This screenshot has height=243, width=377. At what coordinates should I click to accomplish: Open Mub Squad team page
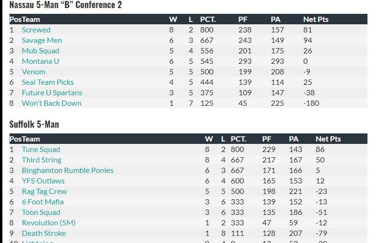point(41,51)
